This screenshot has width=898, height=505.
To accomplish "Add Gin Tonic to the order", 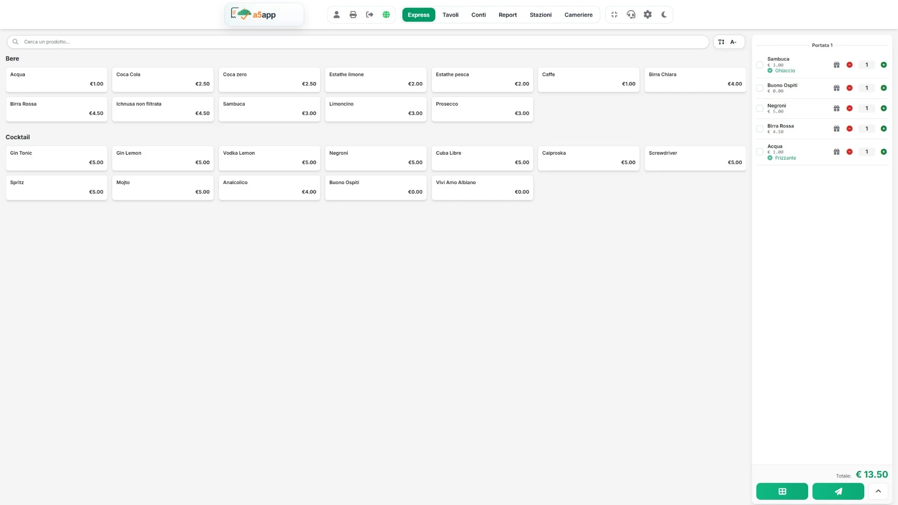I will click(57, 158).
